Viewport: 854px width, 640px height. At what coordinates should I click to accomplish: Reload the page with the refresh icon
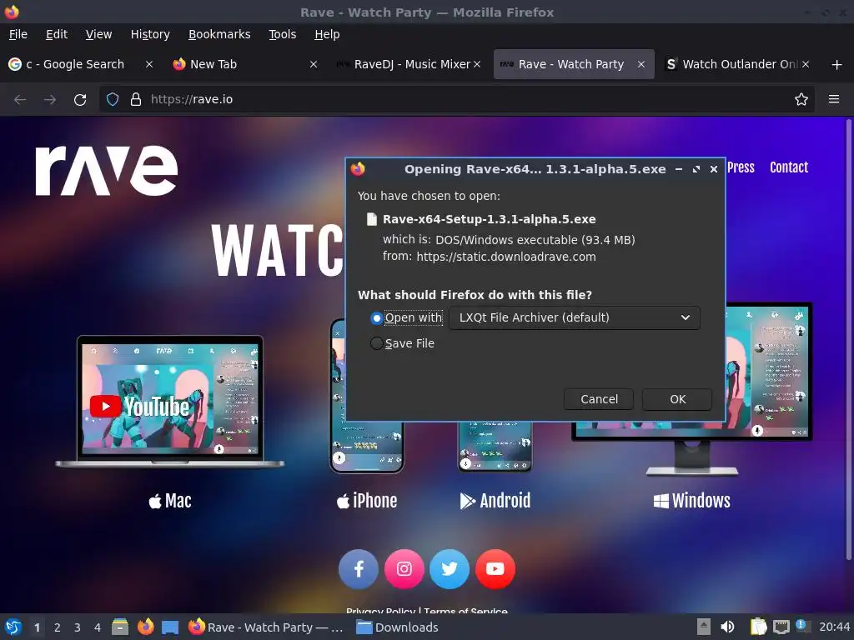(80, 100)
